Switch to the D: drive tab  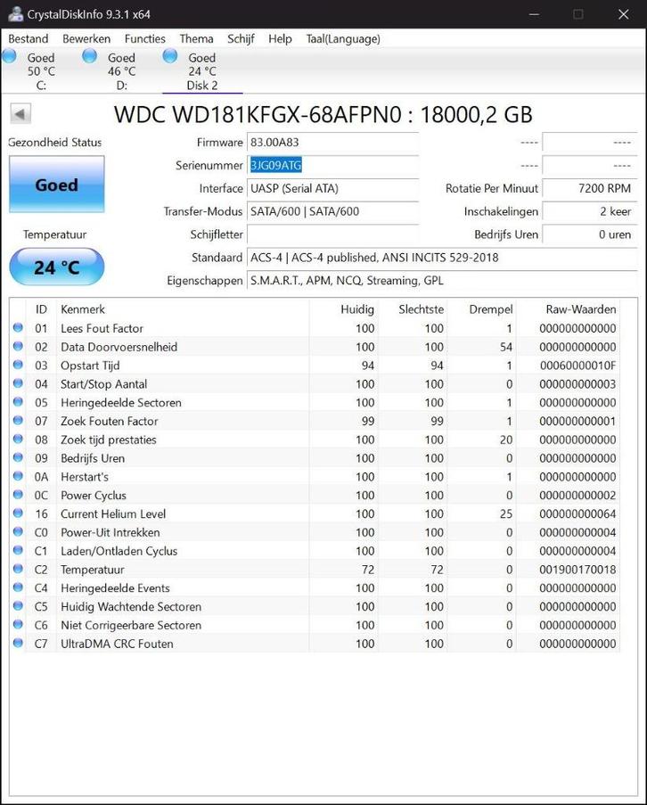pos(121,70)
